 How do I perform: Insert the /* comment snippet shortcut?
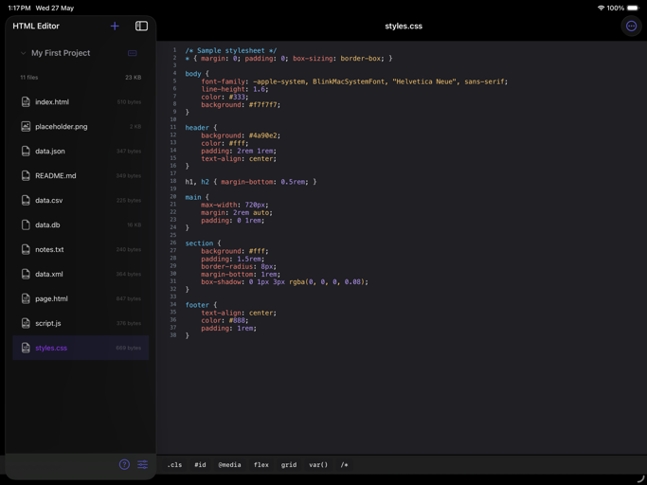pyautogui.click(x=344, y=465)
